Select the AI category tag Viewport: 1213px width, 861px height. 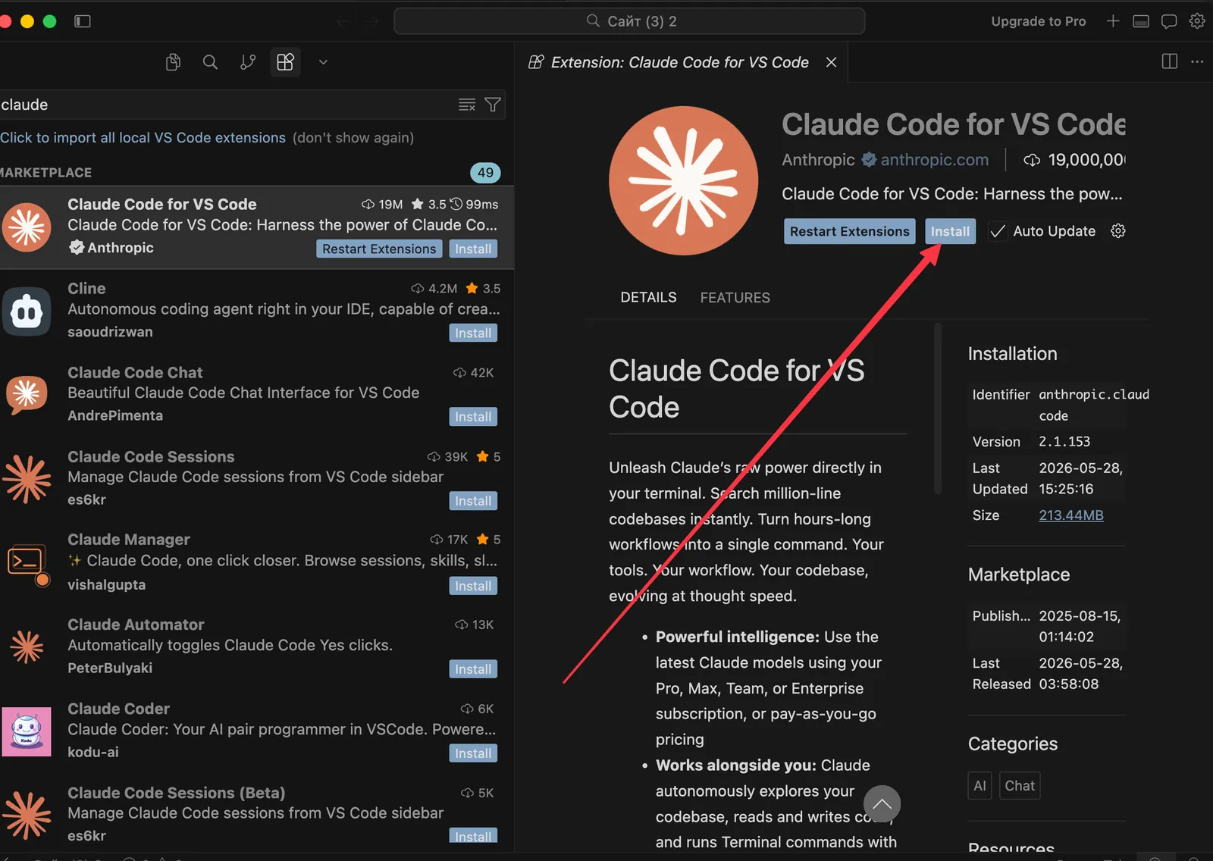[979, 785]
